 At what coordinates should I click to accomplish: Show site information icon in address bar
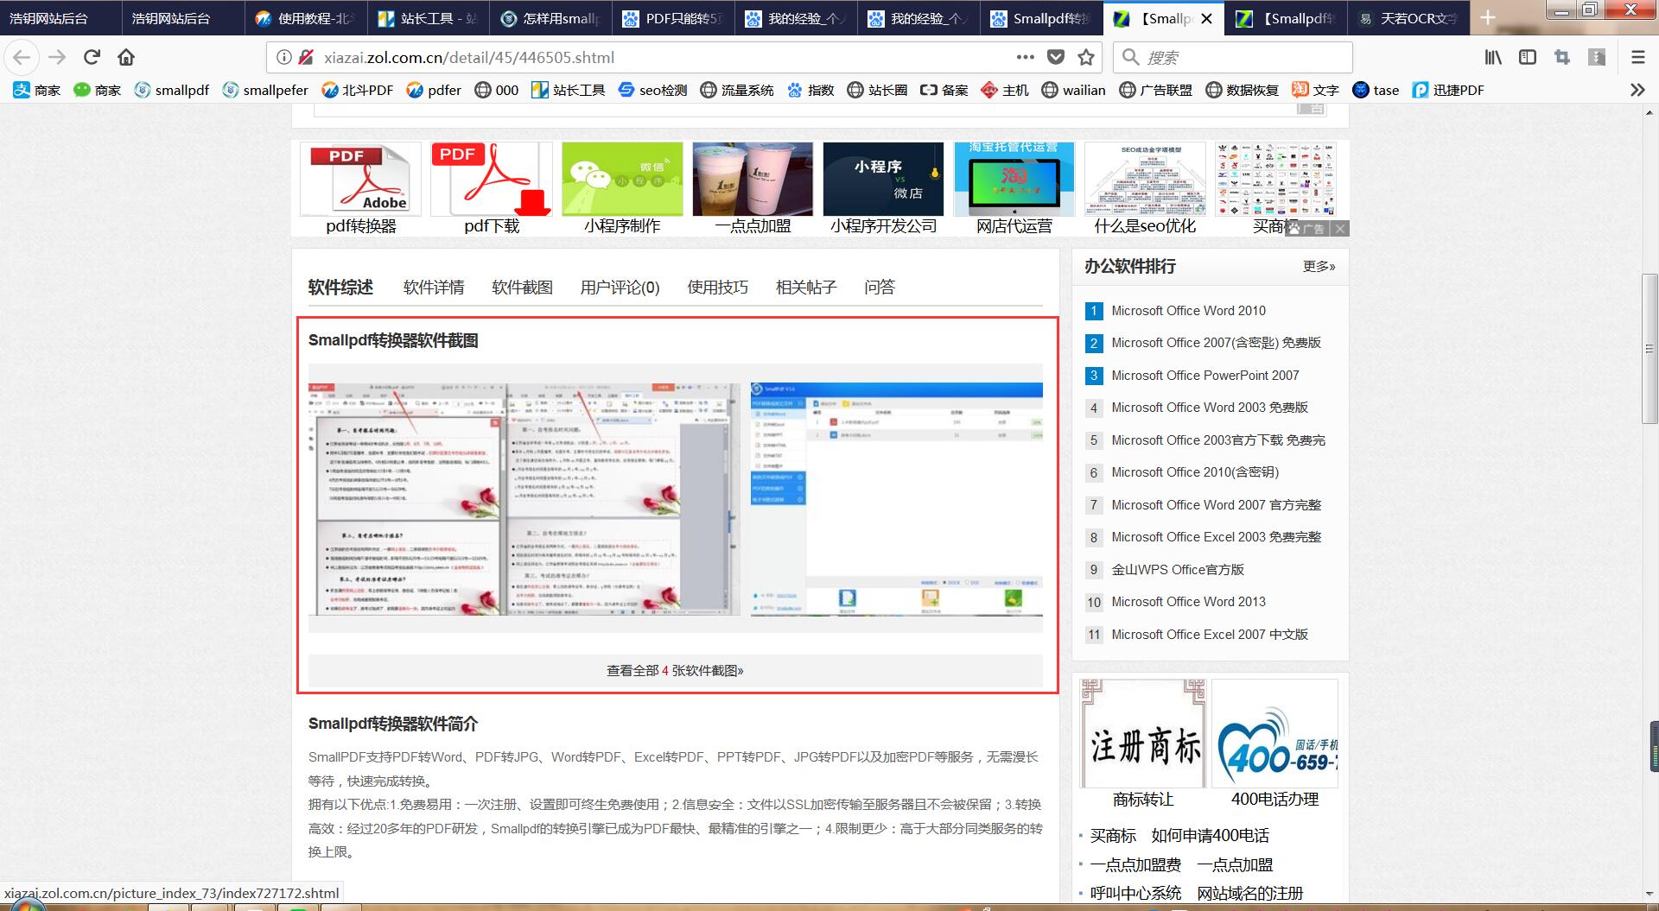(x=283, y=57)
